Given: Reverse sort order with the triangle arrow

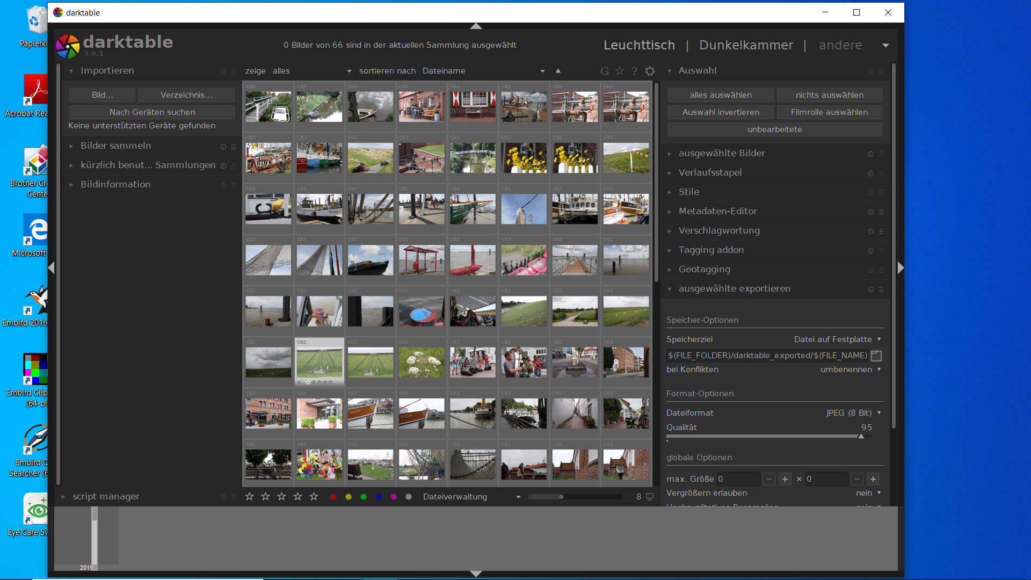Looking at the screenshot, I should coord(558,71).
